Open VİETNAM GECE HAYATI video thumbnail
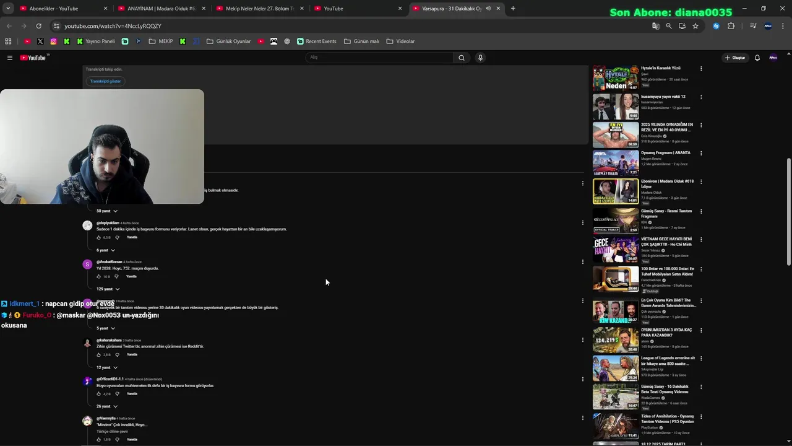The height and width of the screenshot is (446, 792). pos(616,249)
